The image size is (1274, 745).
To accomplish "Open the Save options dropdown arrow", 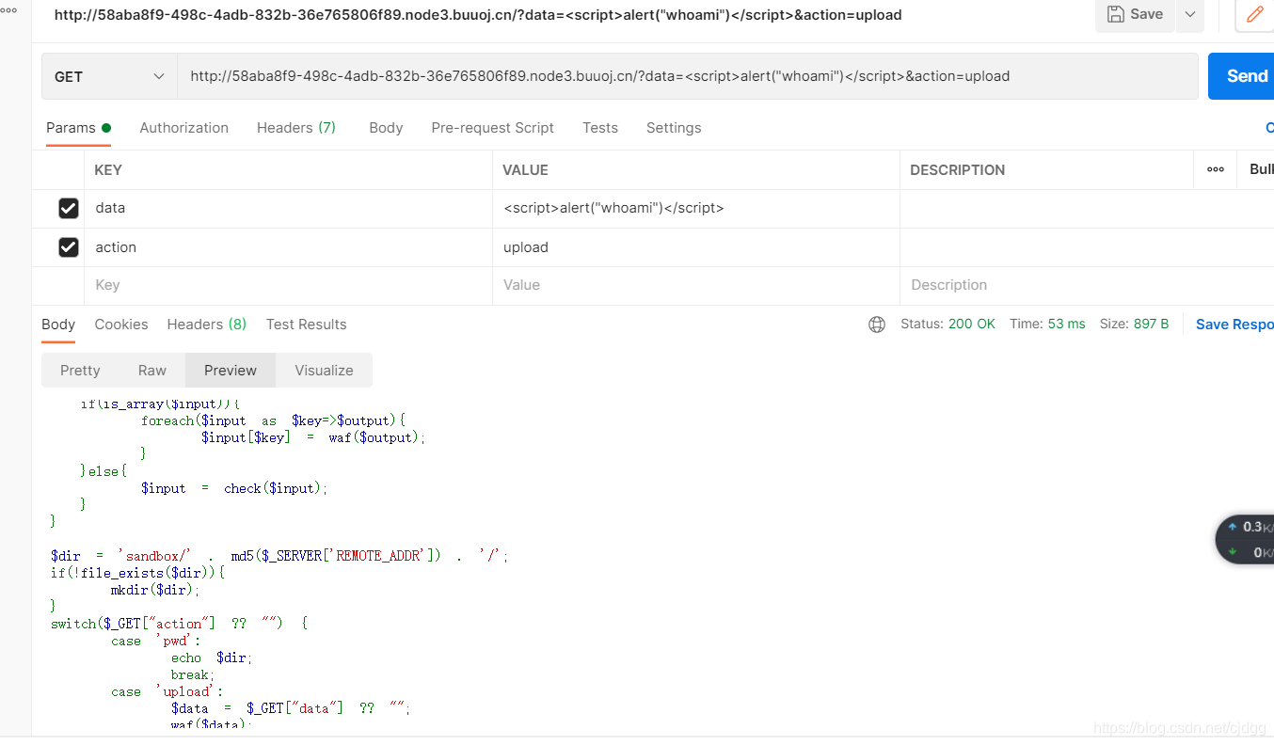I will pyautogui.click(x=1190, y=14).
